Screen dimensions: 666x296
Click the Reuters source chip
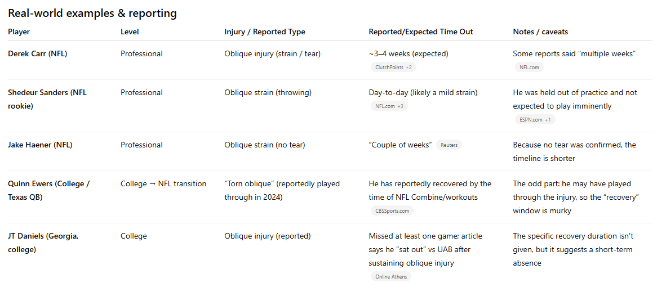(x=449, y=145)
